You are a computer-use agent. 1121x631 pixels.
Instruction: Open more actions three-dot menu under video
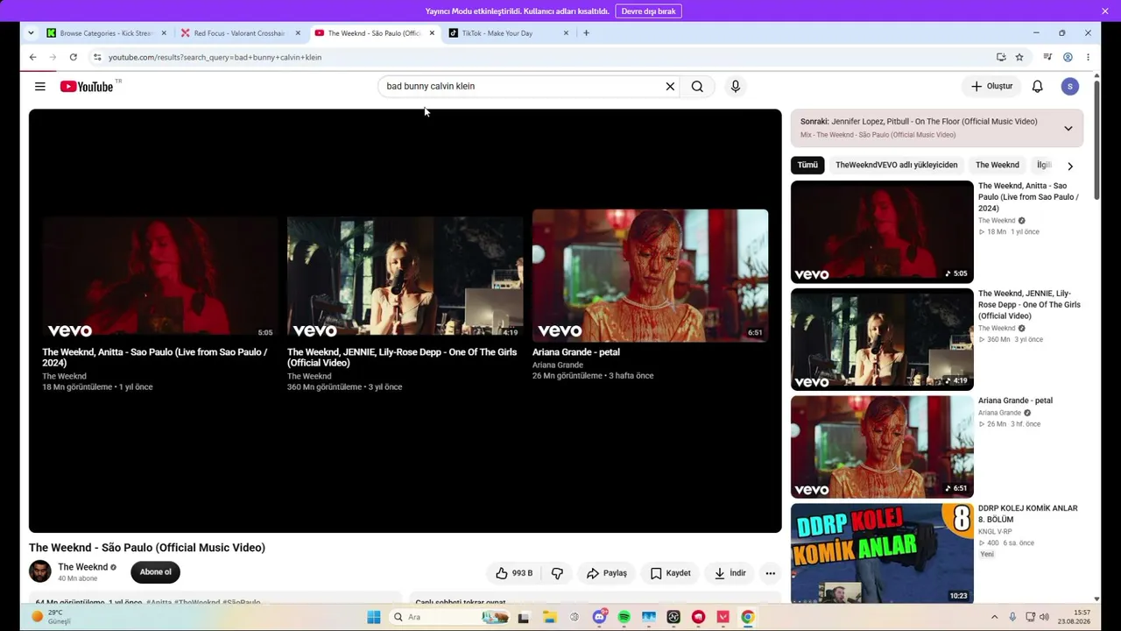[771, 573]
